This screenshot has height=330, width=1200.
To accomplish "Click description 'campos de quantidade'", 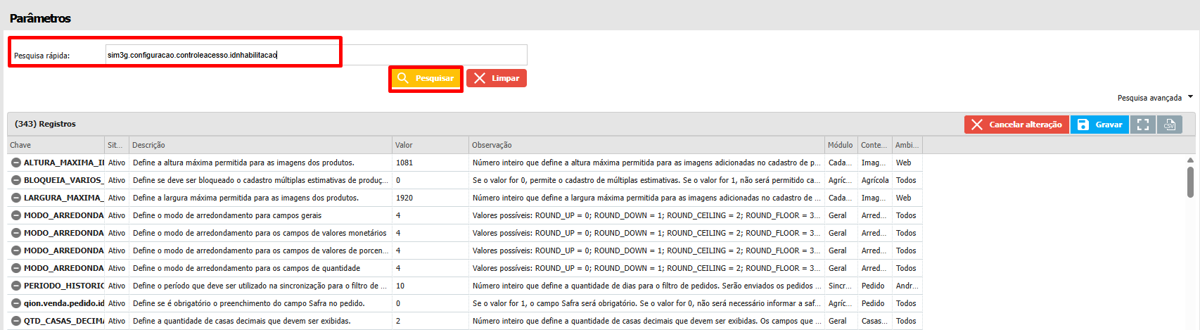I will click(x=260, y=268).
